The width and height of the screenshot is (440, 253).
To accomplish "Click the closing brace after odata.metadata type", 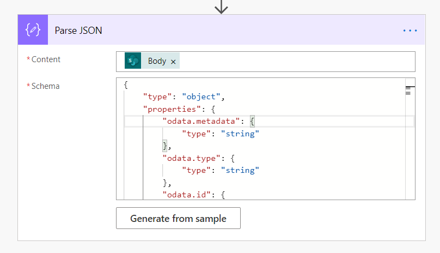I will tap(165, 146).
